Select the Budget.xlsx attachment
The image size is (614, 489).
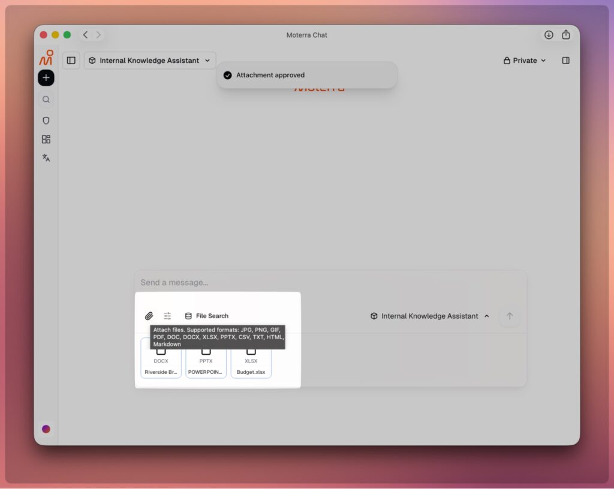click(251, 358)
